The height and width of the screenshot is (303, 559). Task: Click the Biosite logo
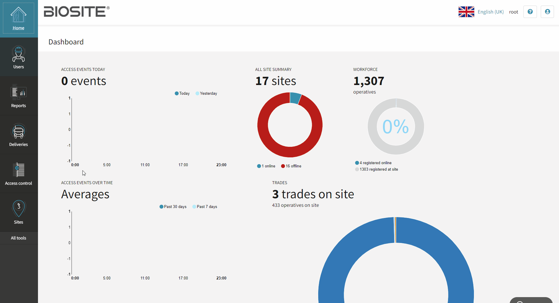click(77, 11)
